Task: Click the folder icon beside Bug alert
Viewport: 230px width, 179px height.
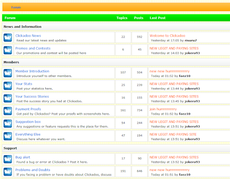Action: tap(8, 159)
